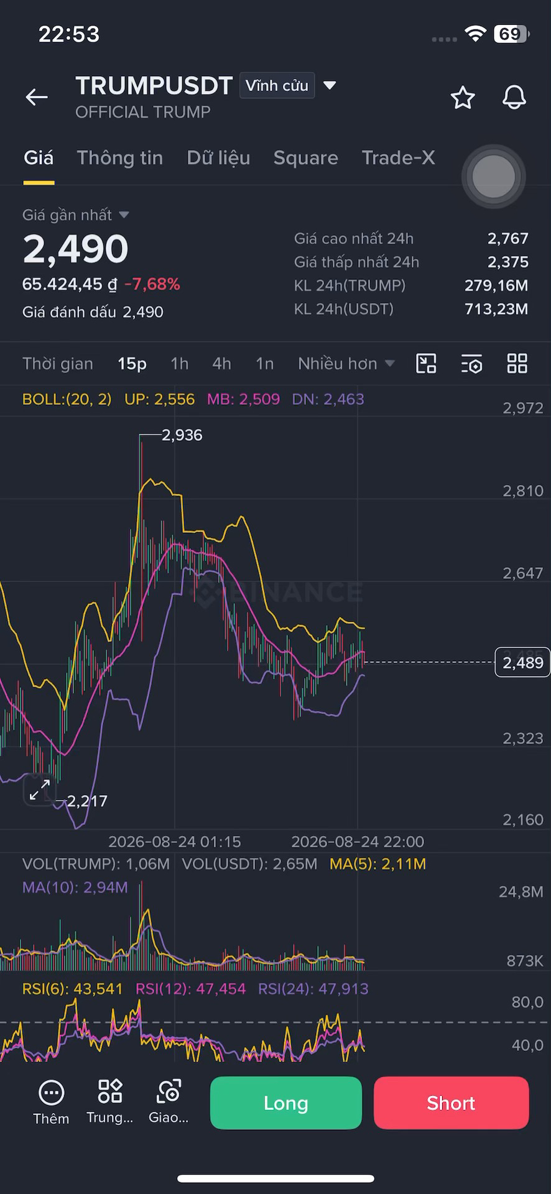Open the Vĩnh cửu contract type dropdown
The image size is (551, 1194).
pos(277,86)
